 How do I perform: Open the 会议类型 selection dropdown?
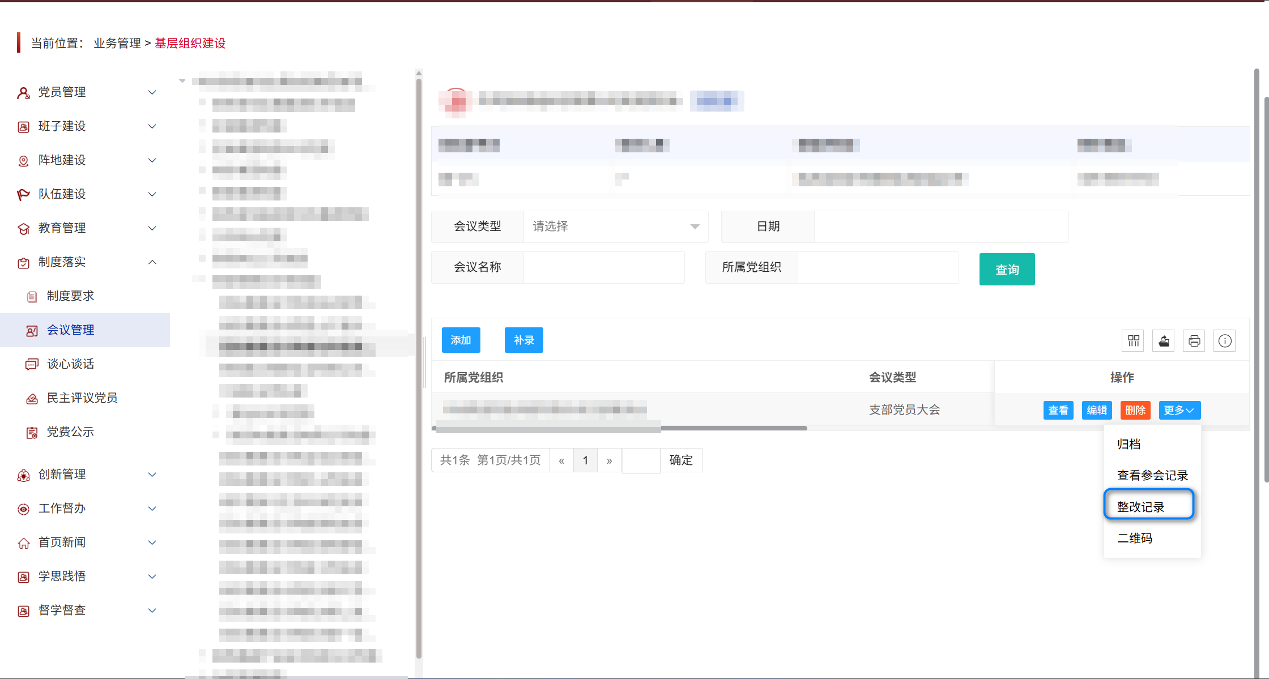(615, 227)
